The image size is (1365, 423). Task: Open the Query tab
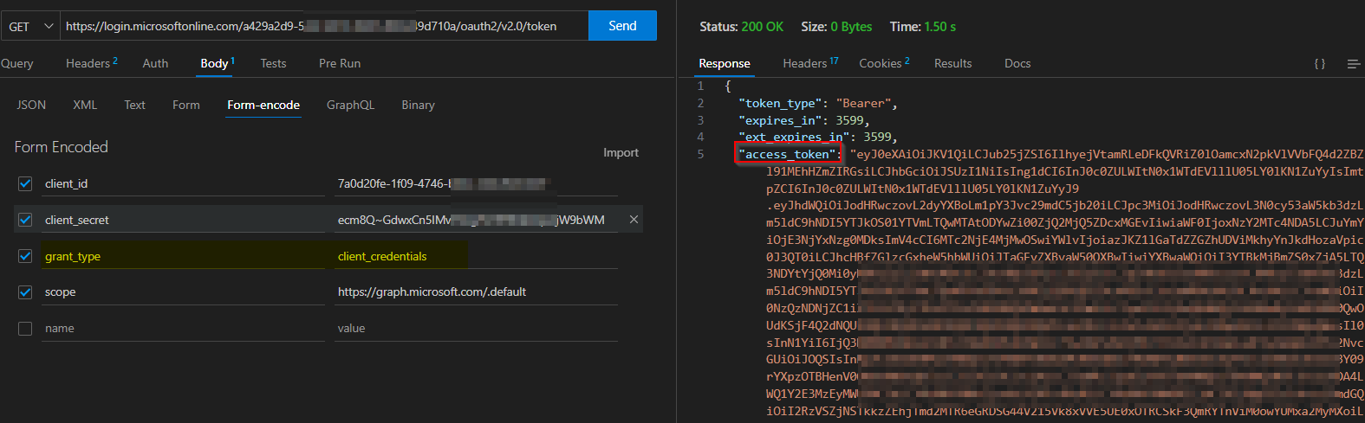(x=16, y=63)
